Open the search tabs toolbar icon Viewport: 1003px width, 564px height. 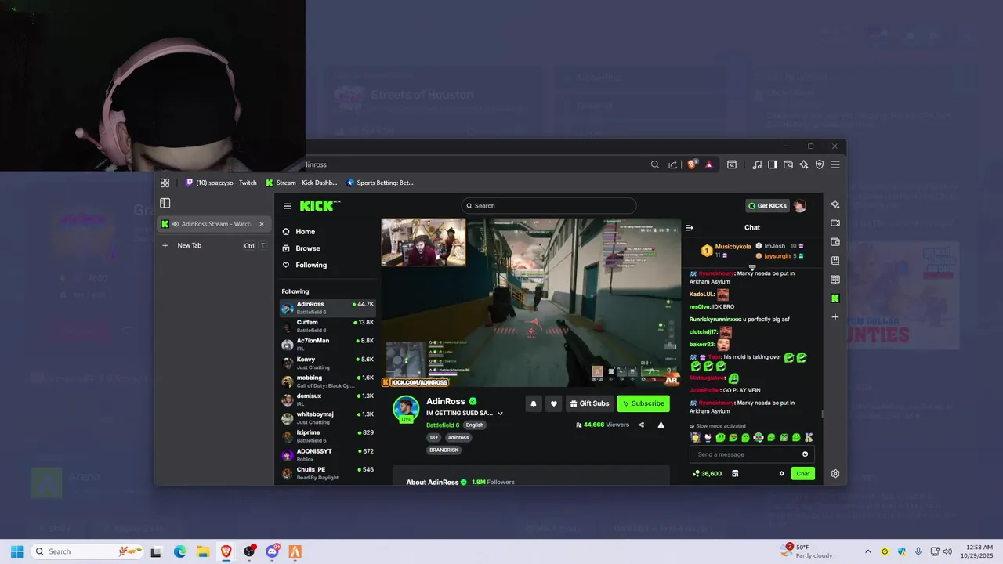click(732, 164)
